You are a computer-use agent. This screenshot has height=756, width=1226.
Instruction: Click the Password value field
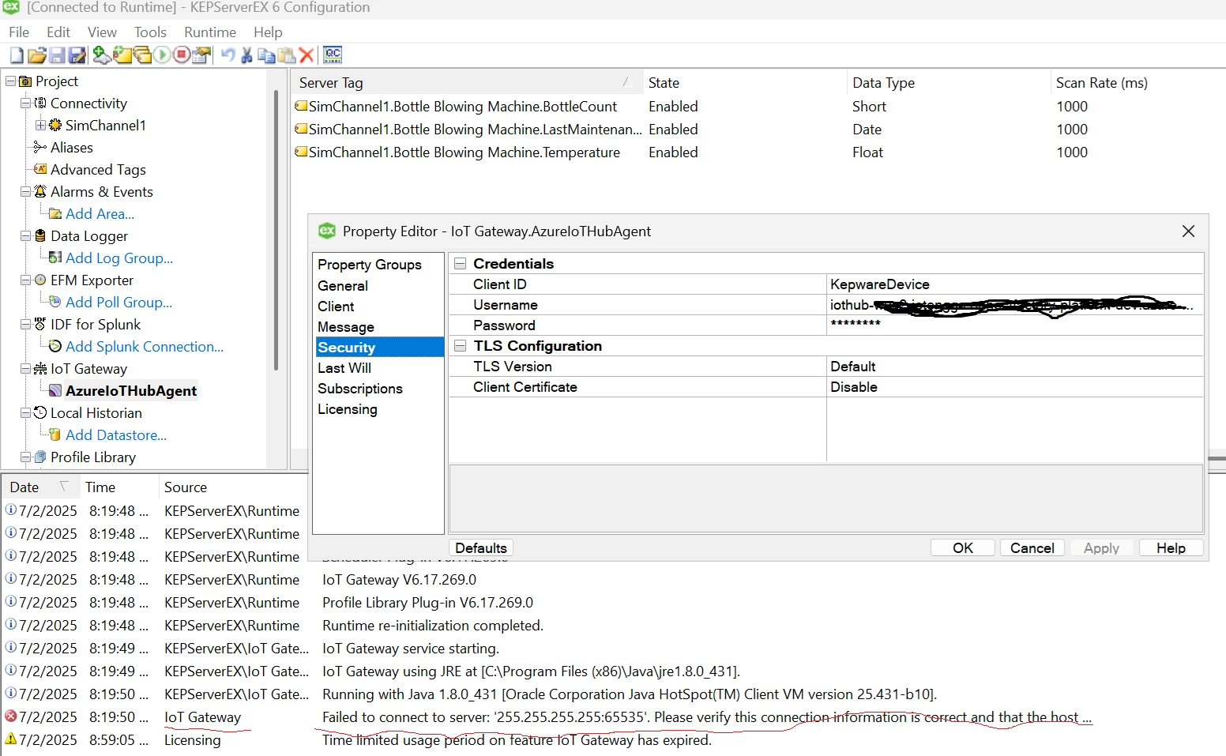coord(1015,325)
